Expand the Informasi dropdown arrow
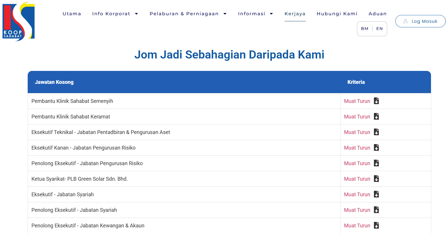This screenshot has height=234, width=446. (x=271, y=14)
